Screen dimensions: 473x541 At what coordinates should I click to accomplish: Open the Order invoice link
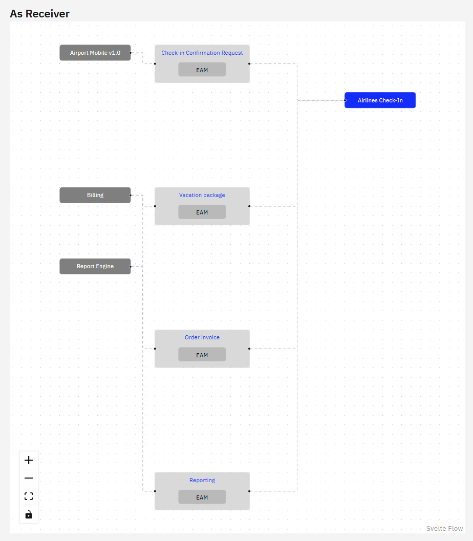(202, 337)
